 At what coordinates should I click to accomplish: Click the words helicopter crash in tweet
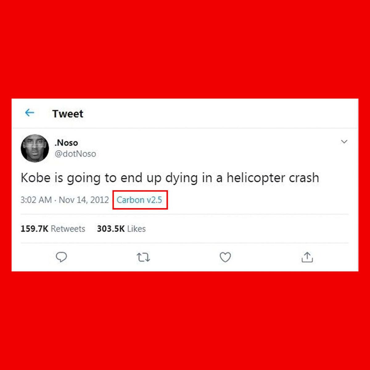[273, 178]
